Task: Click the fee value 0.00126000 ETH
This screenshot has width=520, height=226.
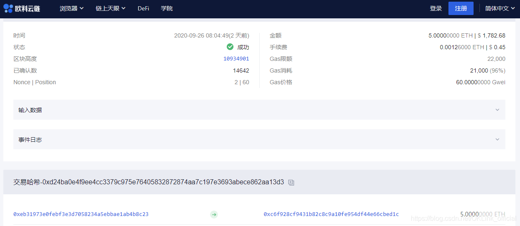Action: (462, 47)
